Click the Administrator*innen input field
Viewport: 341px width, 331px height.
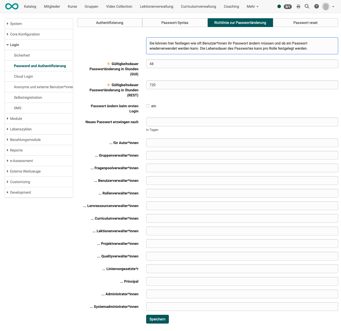(242, 294)
